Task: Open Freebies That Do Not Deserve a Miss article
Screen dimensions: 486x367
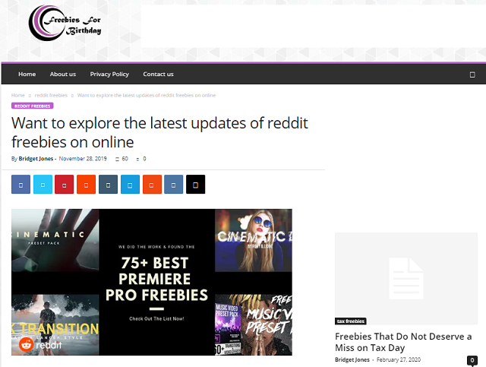Action: (x=403, y=342)
